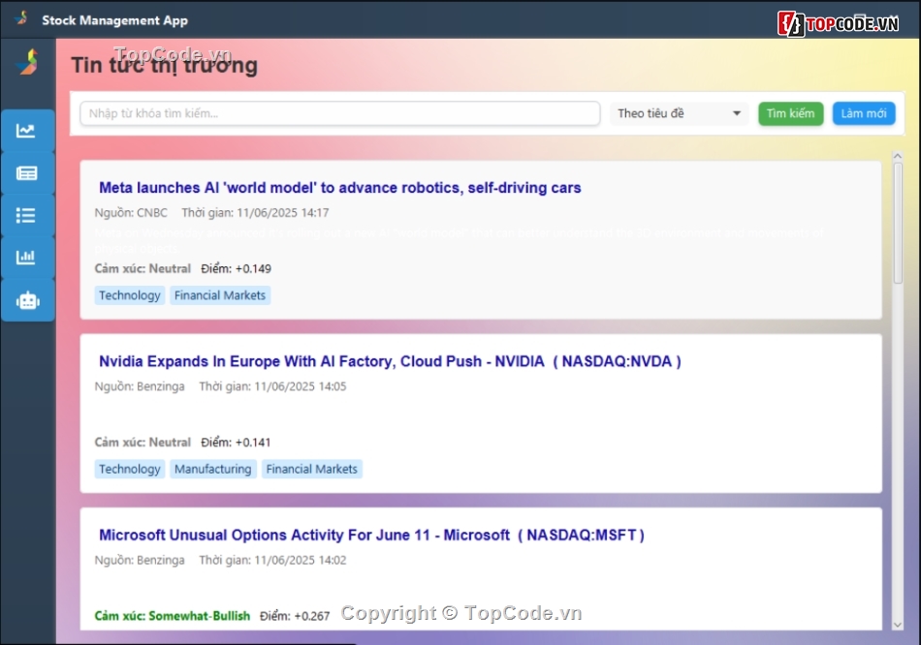
Task: Click 'Nguồn: CNBC' source text
Action: point(131,212)
